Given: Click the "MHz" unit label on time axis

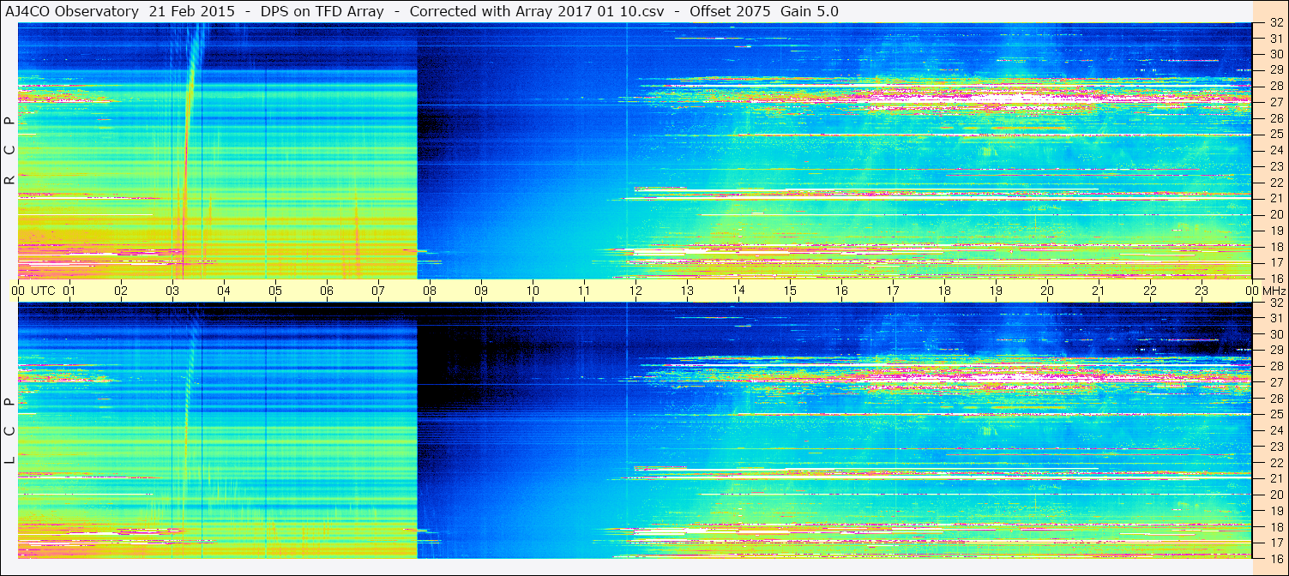Looking at the screenshot, I should pyautogui.click(x=1274, y=291).
